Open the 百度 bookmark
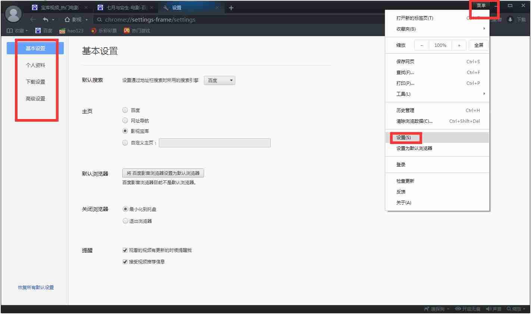This screenshot has height=314, width=531. 44,31
